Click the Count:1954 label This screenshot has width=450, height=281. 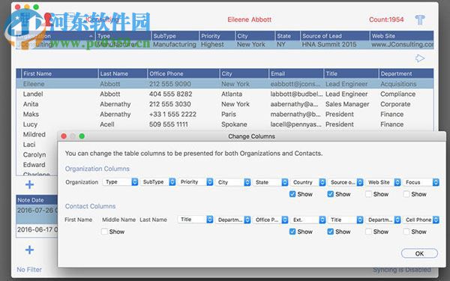pos(386,19)
